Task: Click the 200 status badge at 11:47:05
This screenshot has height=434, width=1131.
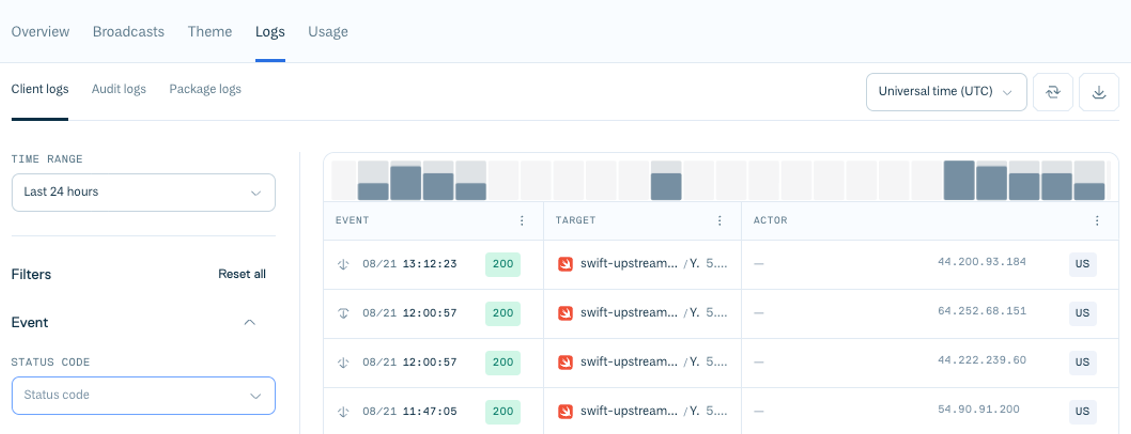Action: (503, 412)
